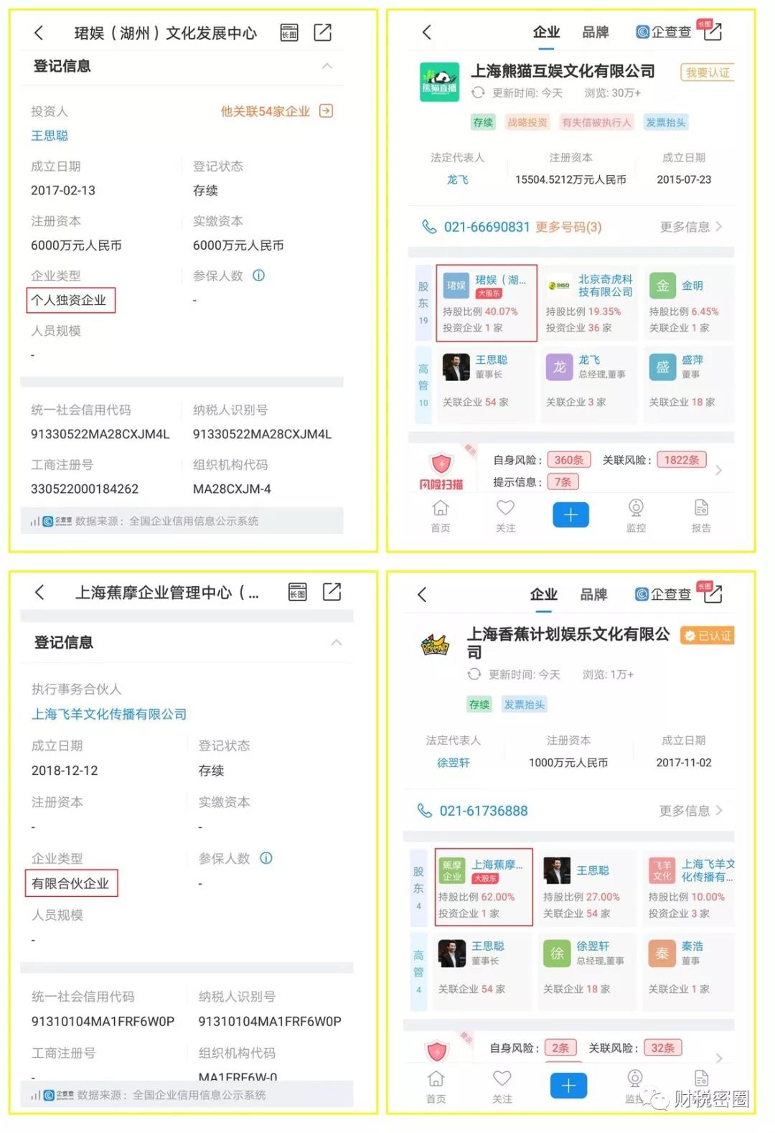Tap 关注 heart on 香蕉计划 bottom bar
775x1133 pixels.
pyautogui.click(x=502, y=1086)
